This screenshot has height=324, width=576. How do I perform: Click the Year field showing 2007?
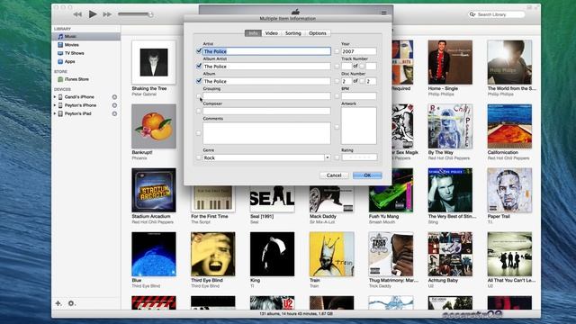pyautogui.click(x=359, y=51)
